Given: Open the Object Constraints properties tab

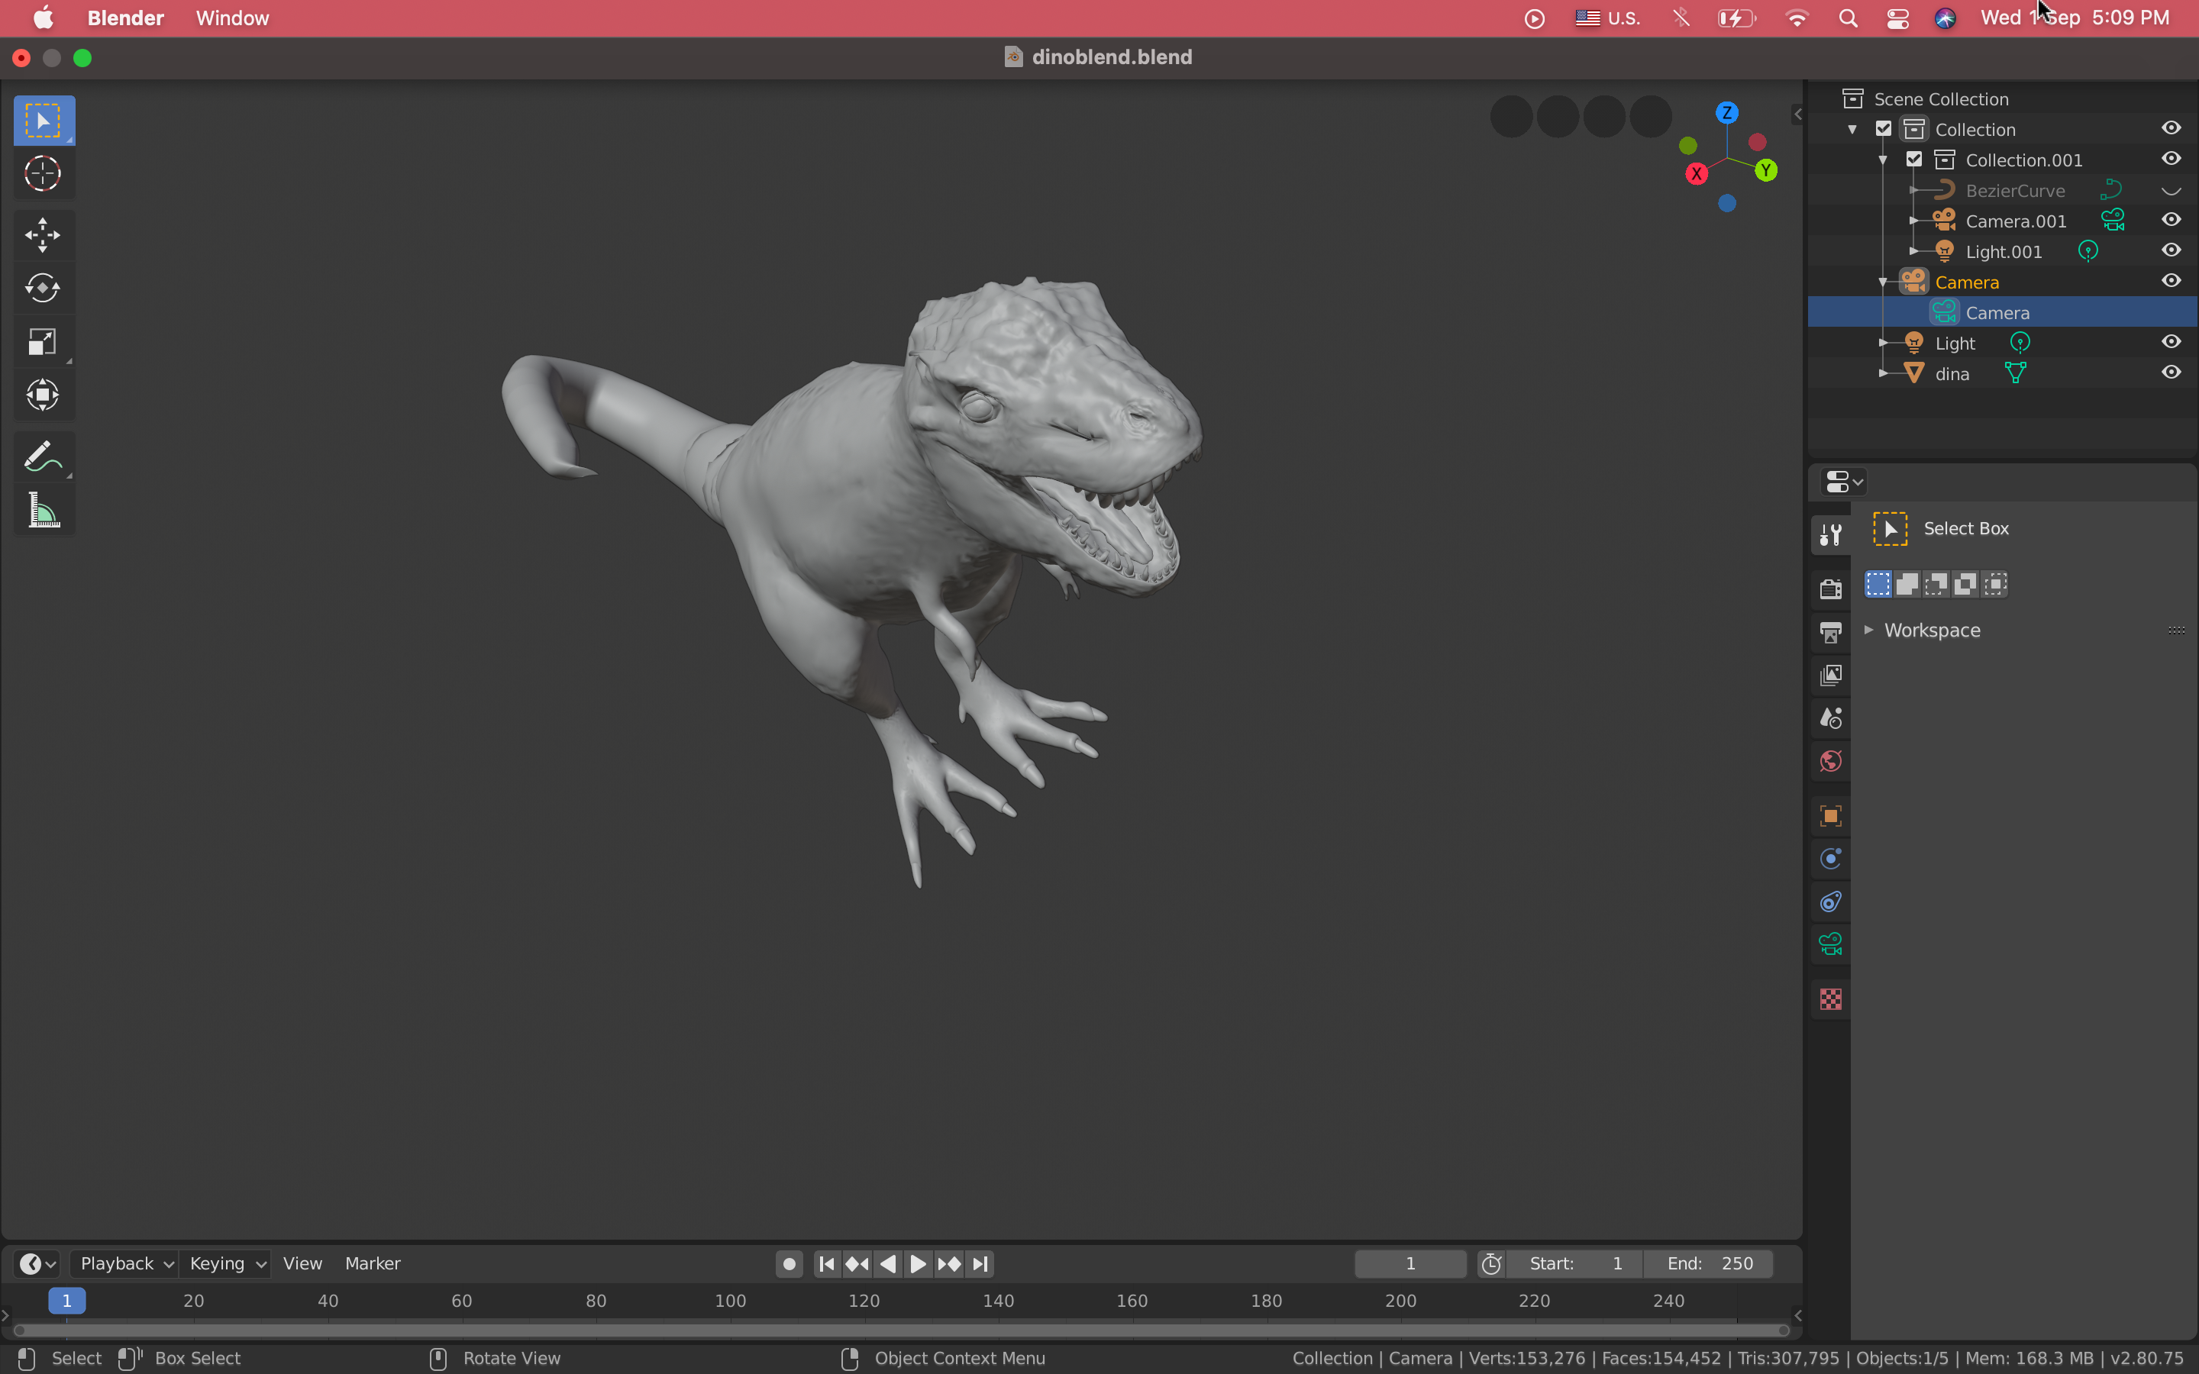Looking at the screenshot, I should point(1830,901).
